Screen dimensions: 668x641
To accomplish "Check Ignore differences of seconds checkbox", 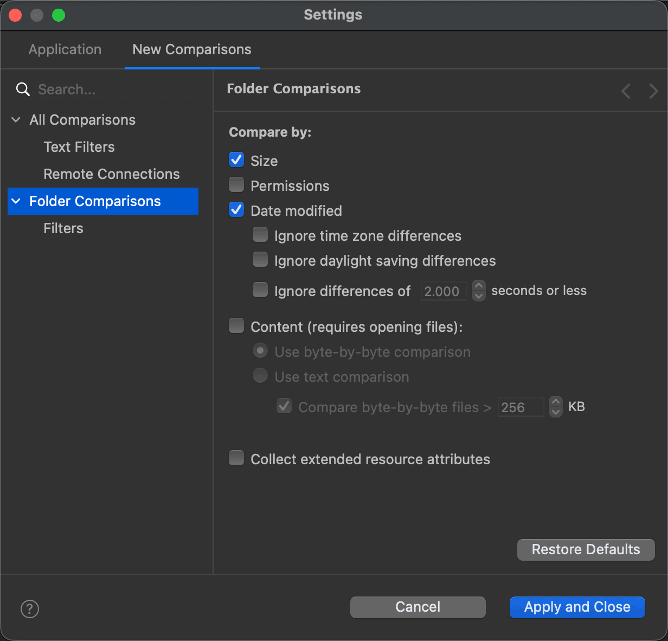I will pyautogui.click(x=260, y=290).
